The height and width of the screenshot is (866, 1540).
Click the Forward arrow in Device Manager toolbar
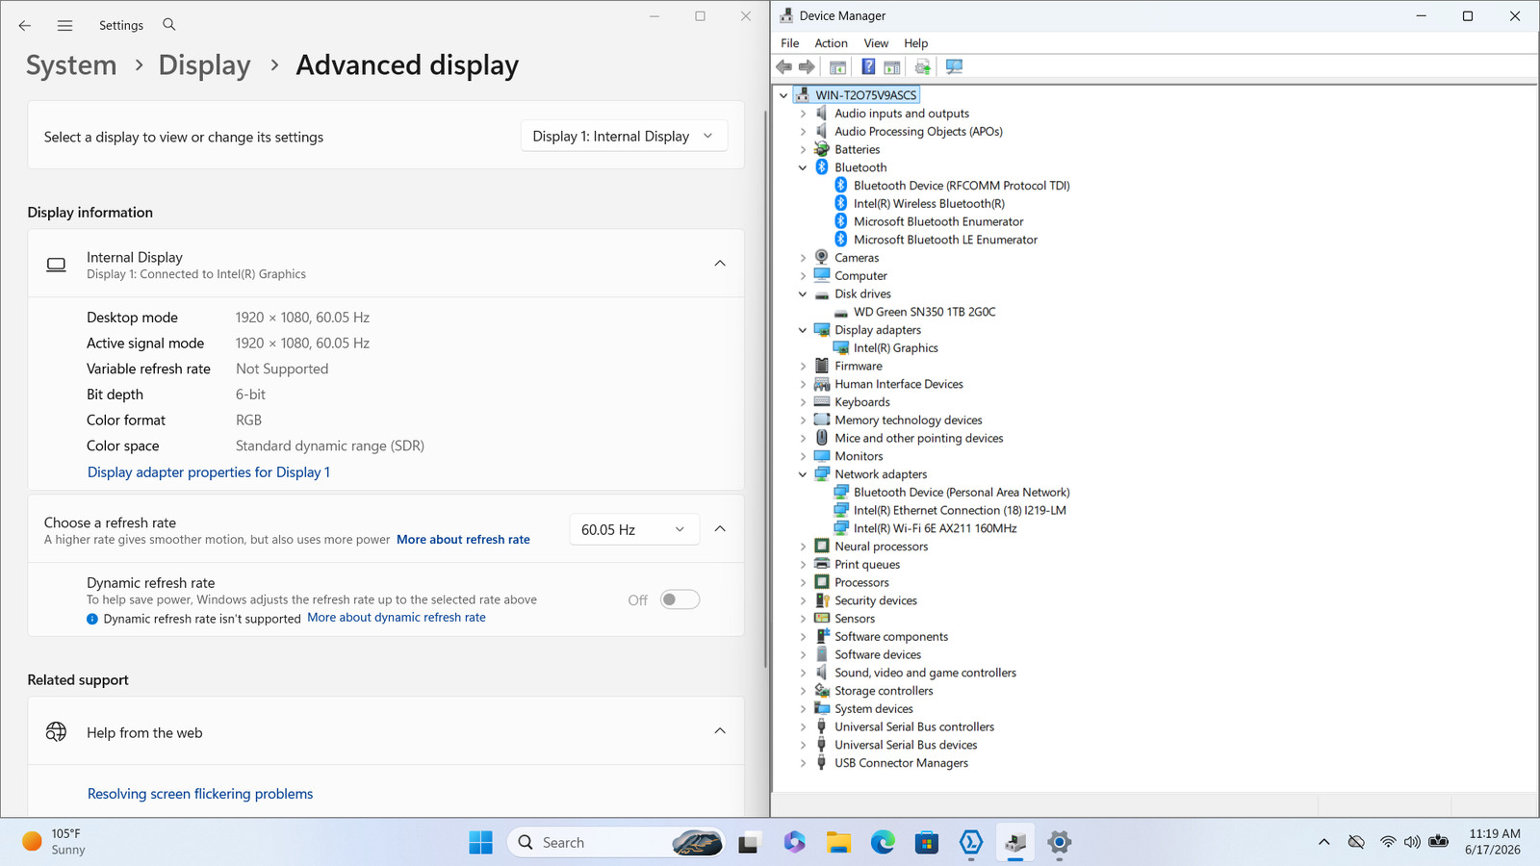coord(807,66)
